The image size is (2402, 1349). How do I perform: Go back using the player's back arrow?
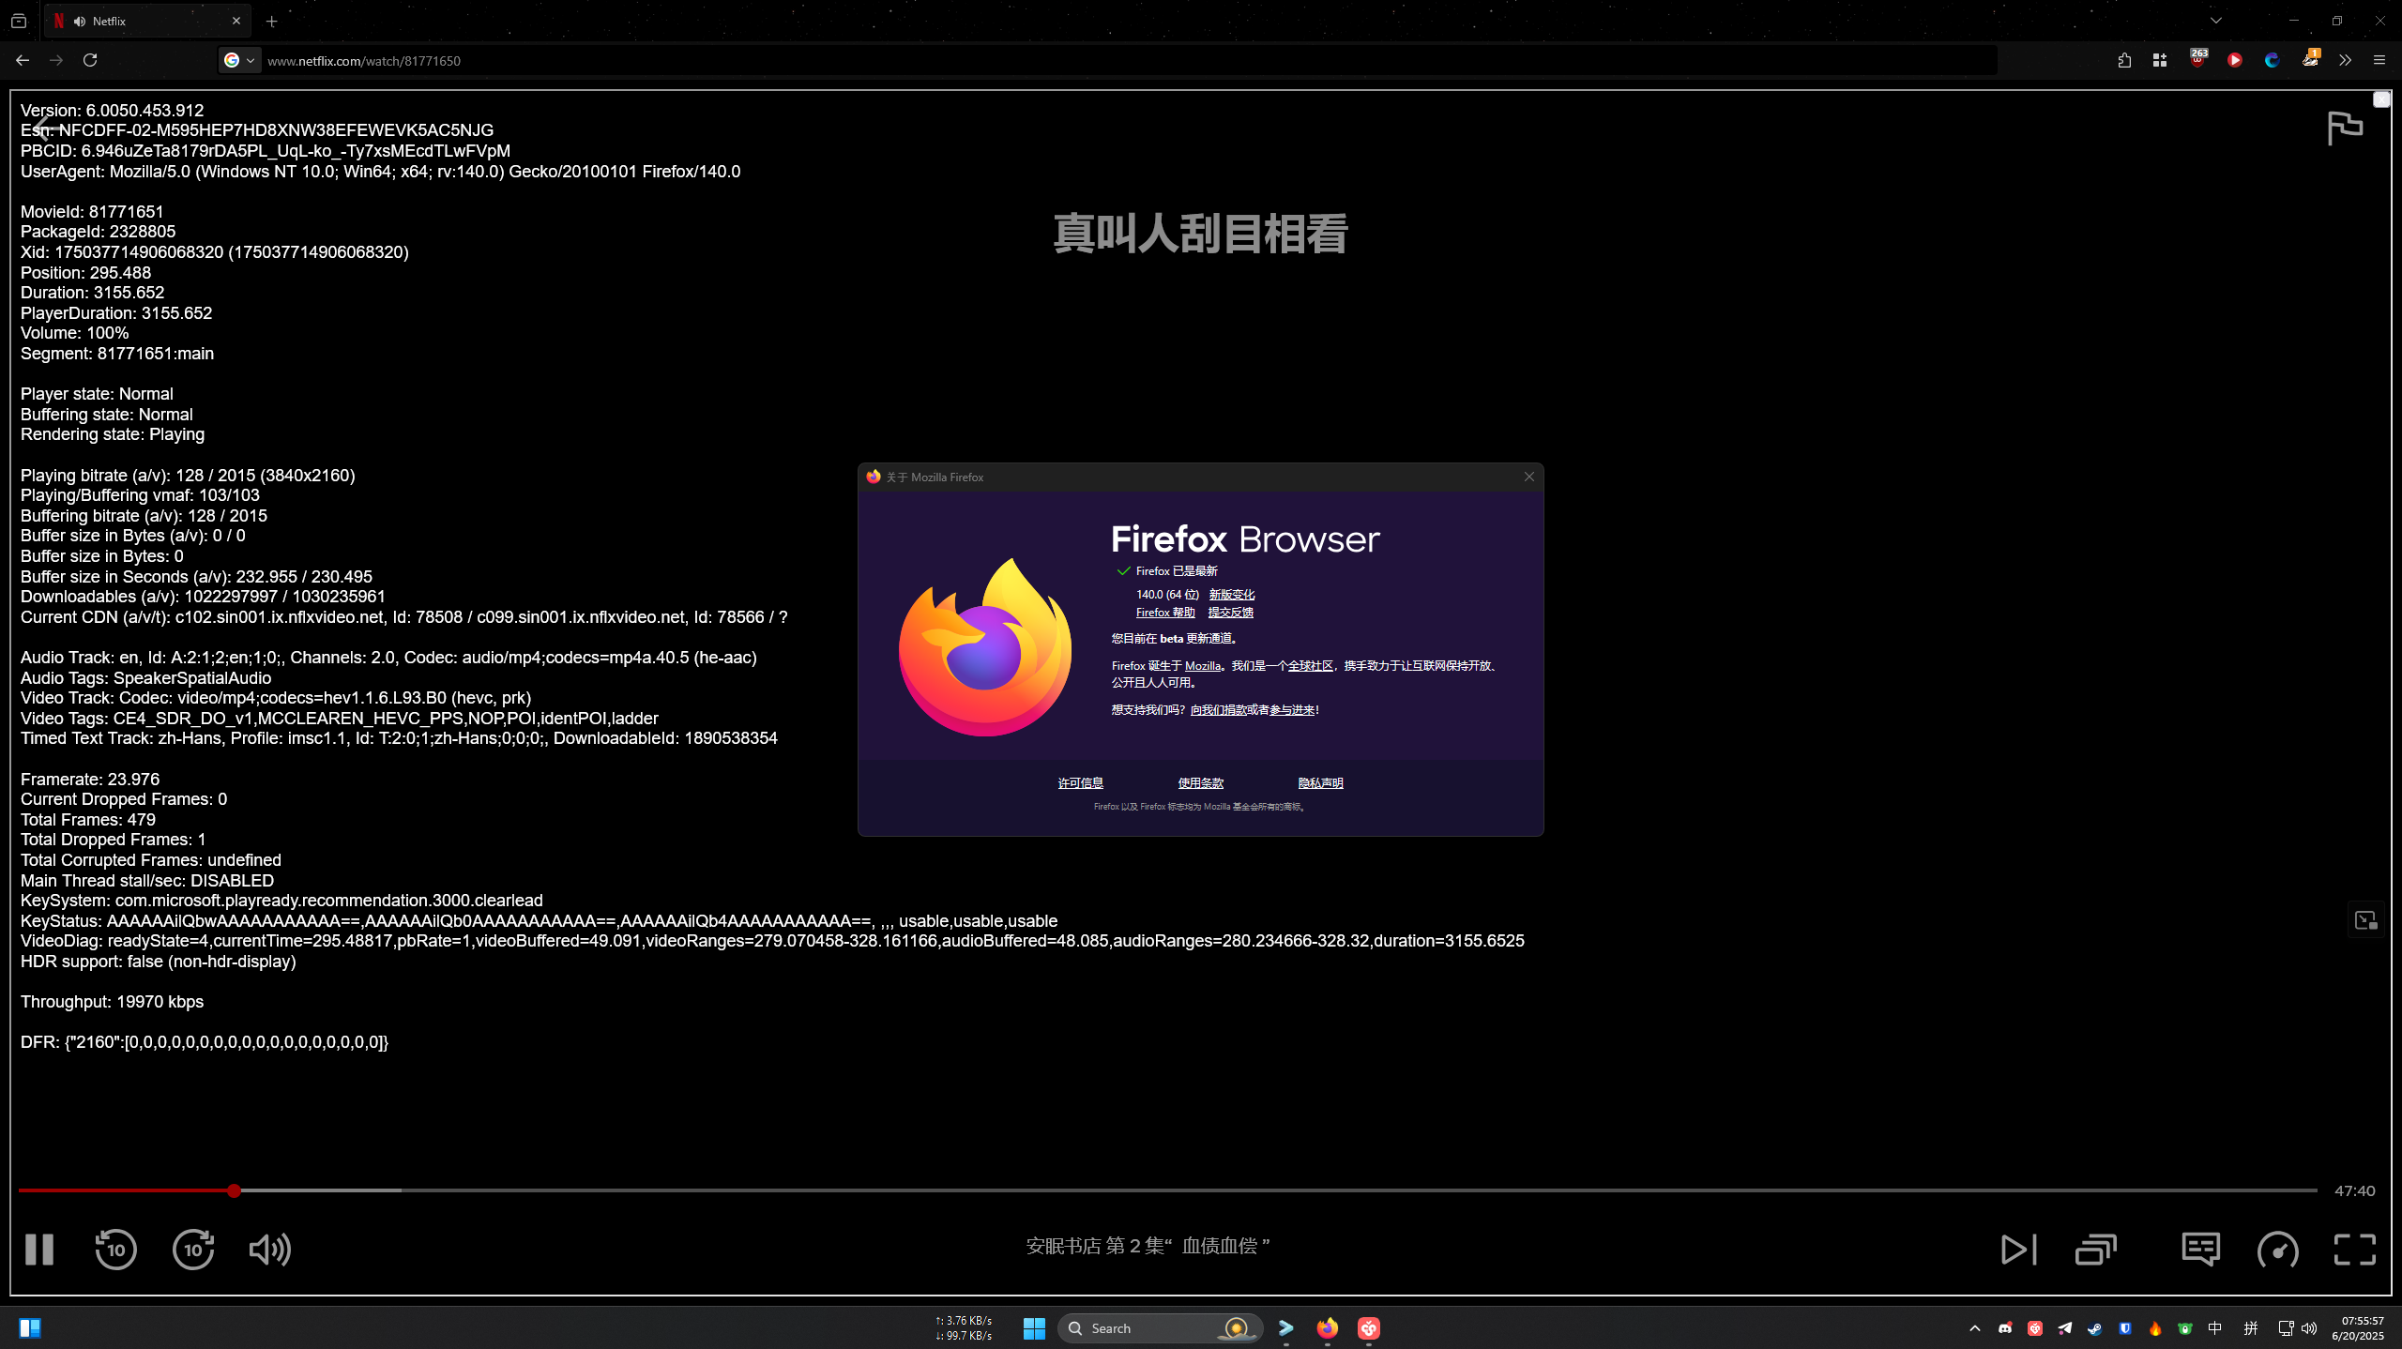point(45,129)
